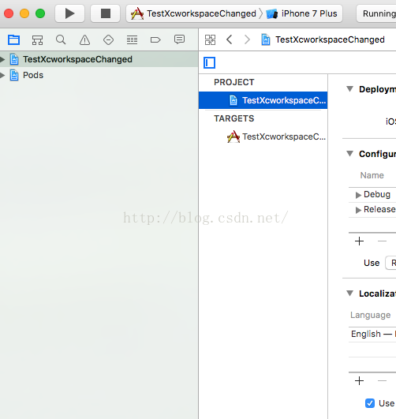Select TestXcworkspaceC... under PROJECT
Image resolution: width=396 pixels, height=419 pixels.
pyautogui.click(x=263, y=100)
